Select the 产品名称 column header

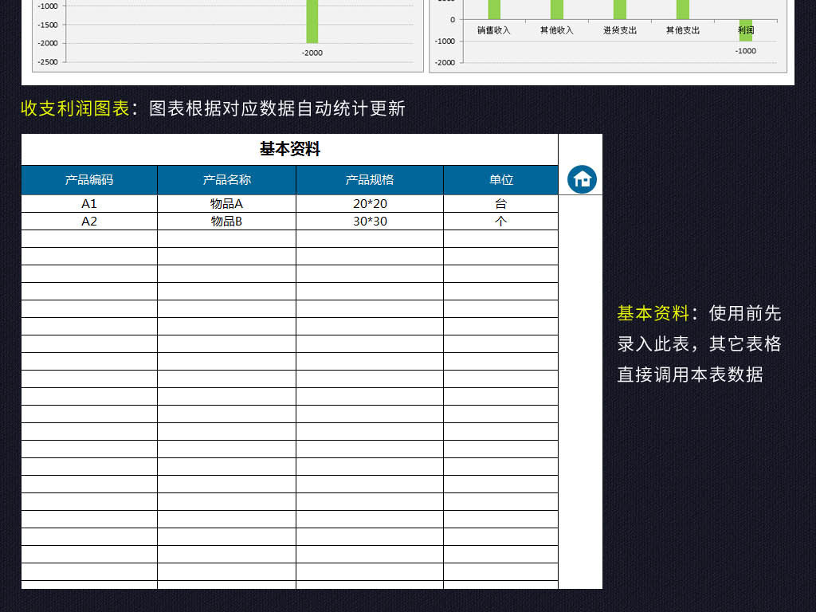pos(226,180)
